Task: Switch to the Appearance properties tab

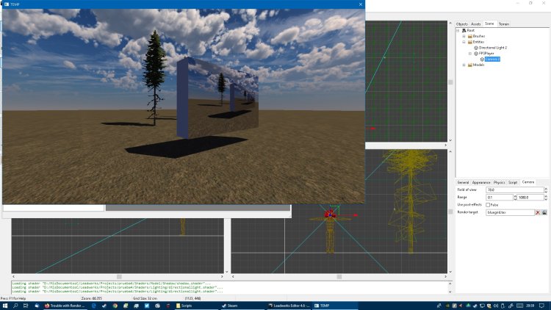Action: (x=480, y=181)
